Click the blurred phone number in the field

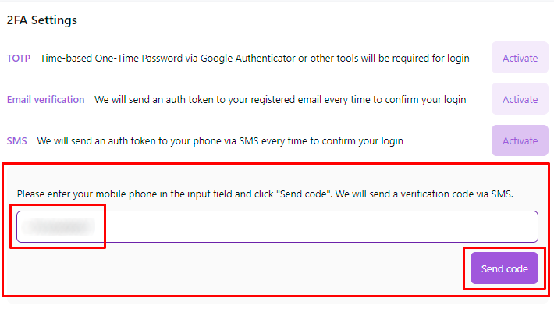point(59,227)
